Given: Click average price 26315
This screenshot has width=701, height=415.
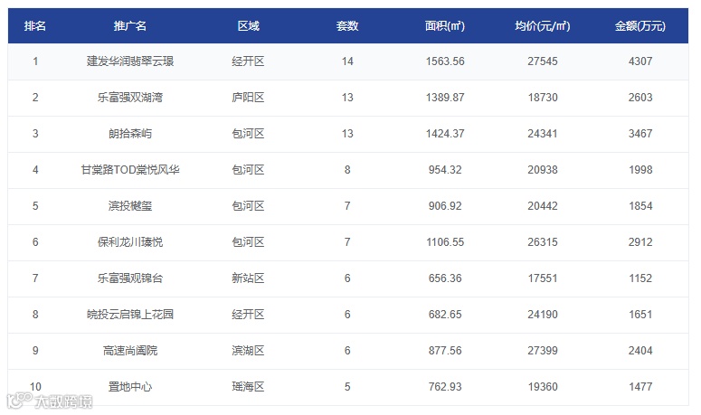Looking at the screenshot, I should [x=543, y=242].
